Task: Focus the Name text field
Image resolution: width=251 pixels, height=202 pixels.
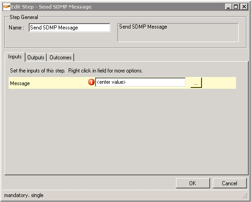Action: click(70, 28)
